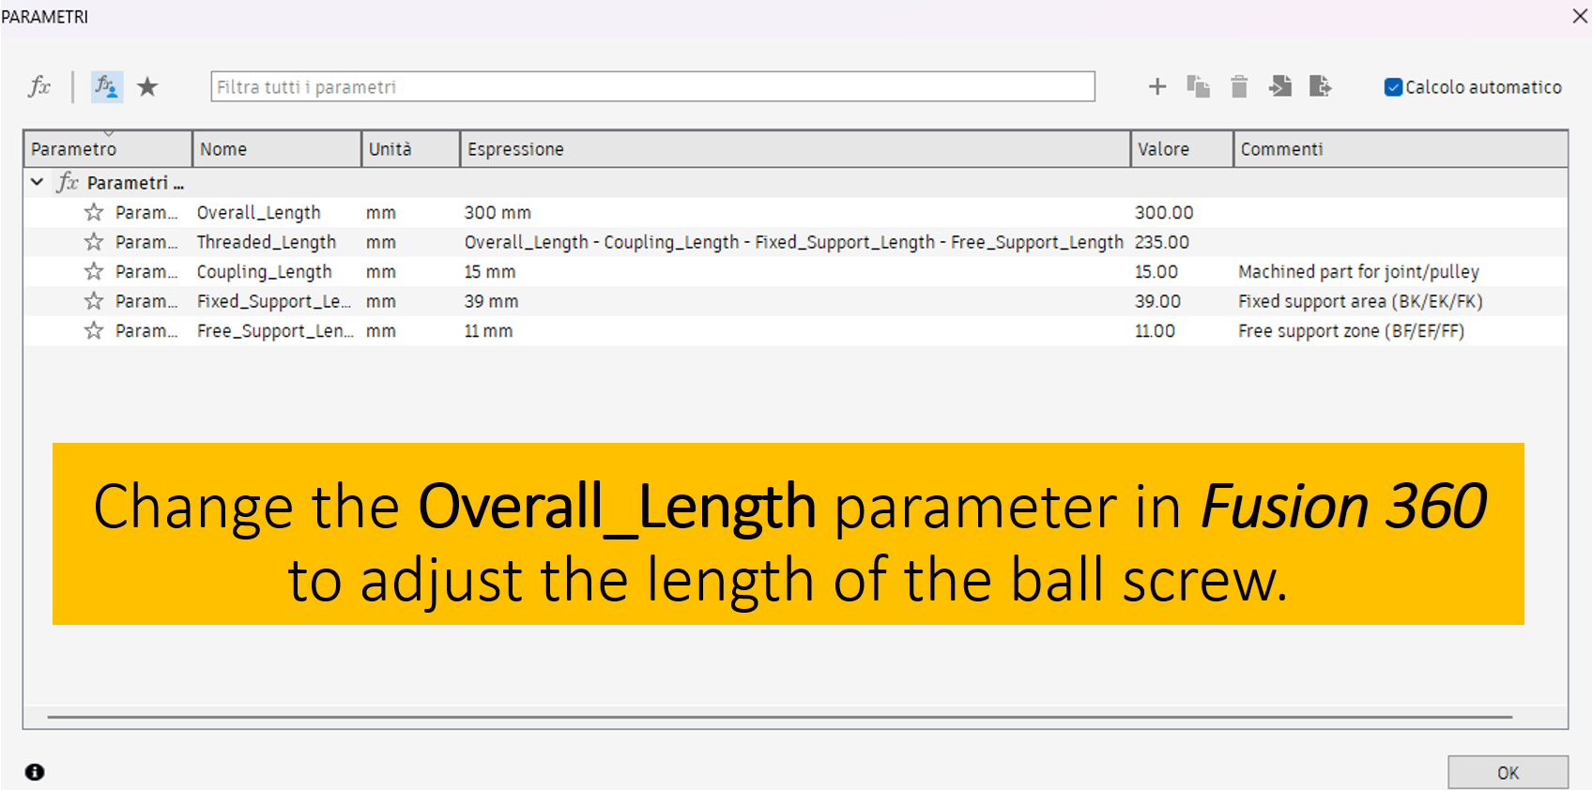Click the 39.00 value cell
Image resolution: width=1592 pixels, height=790 pixels.
pyautogui.click(x=1157, y=301)
